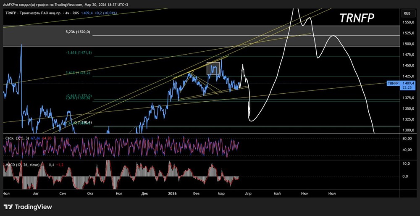420x216 pixels.
Task: Click the 10,0 MACD axis label
Action: point(407,163)
